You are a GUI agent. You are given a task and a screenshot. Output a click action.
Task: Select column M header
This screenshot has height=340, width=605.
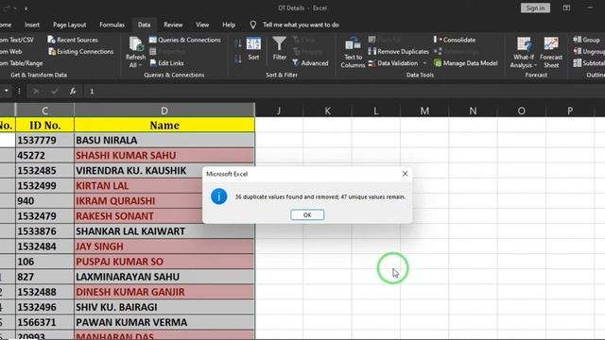point(424,111)
